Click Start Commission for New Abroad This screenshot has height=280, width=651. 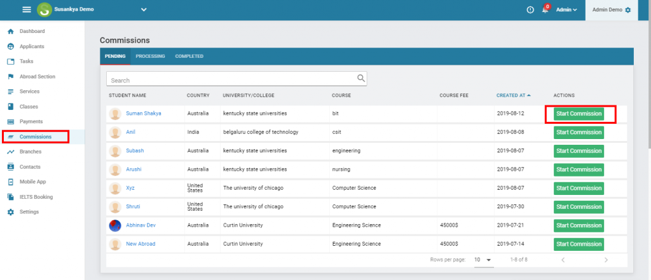[x=578, y=244]
